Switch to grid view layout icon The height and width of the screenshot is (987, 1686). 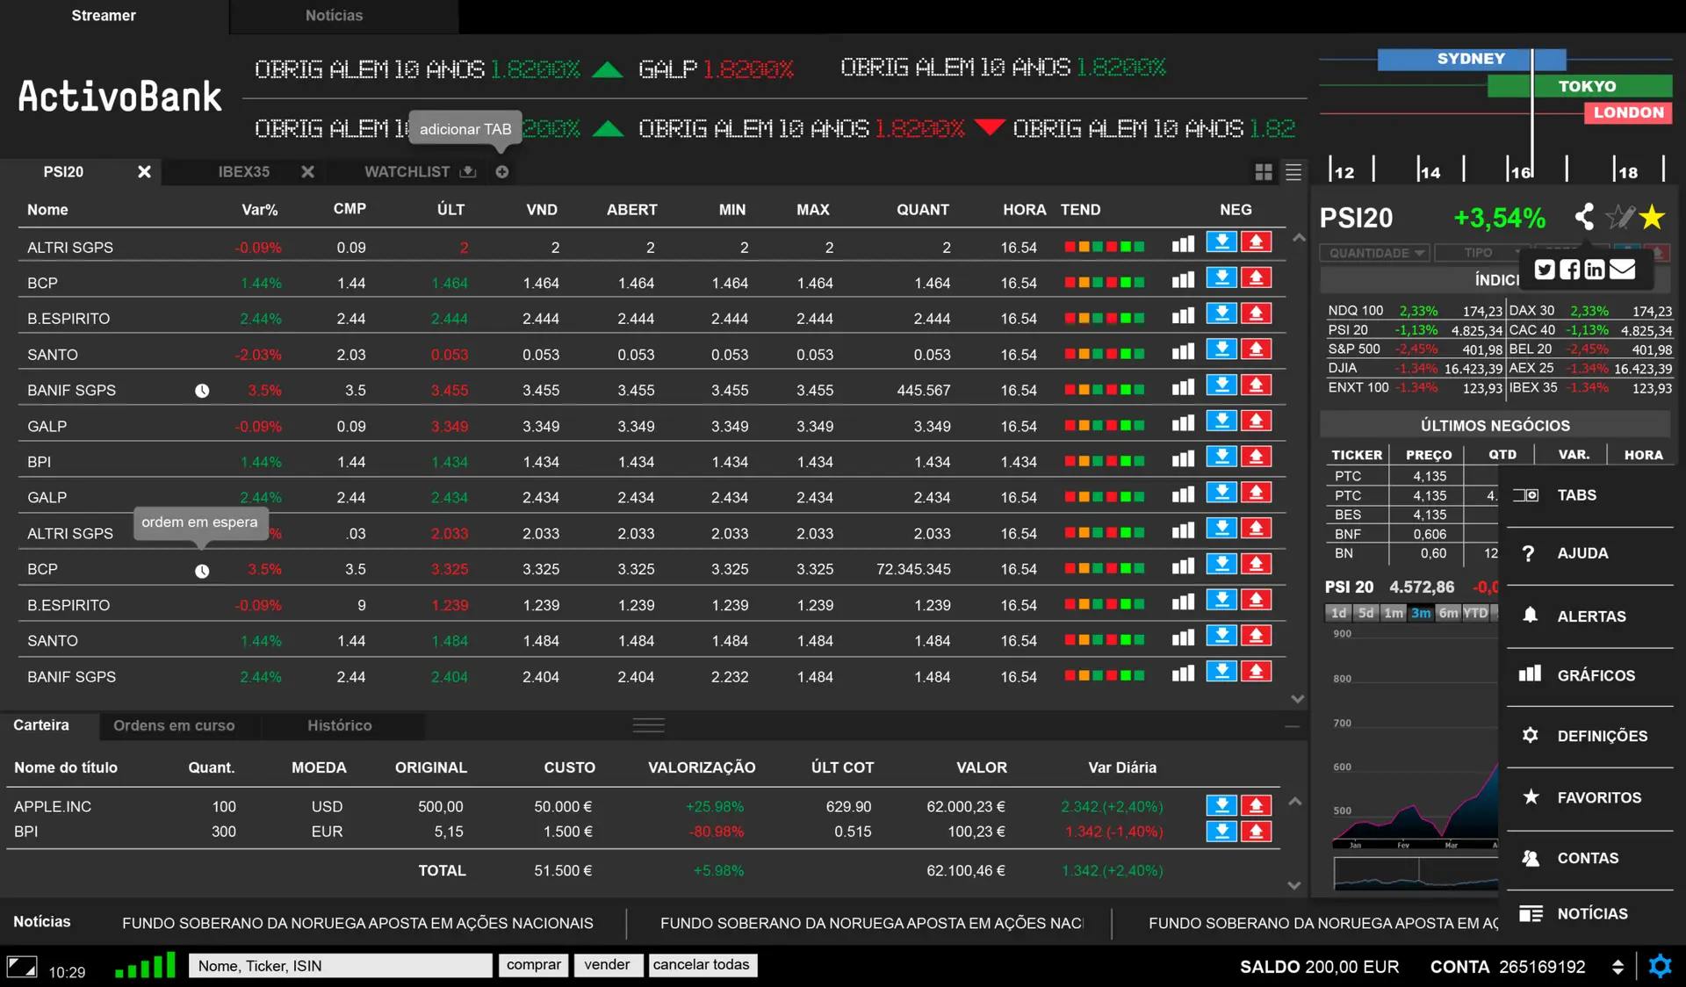1264,172
